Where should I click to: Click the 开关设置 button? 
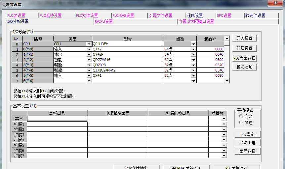[244, 38]
